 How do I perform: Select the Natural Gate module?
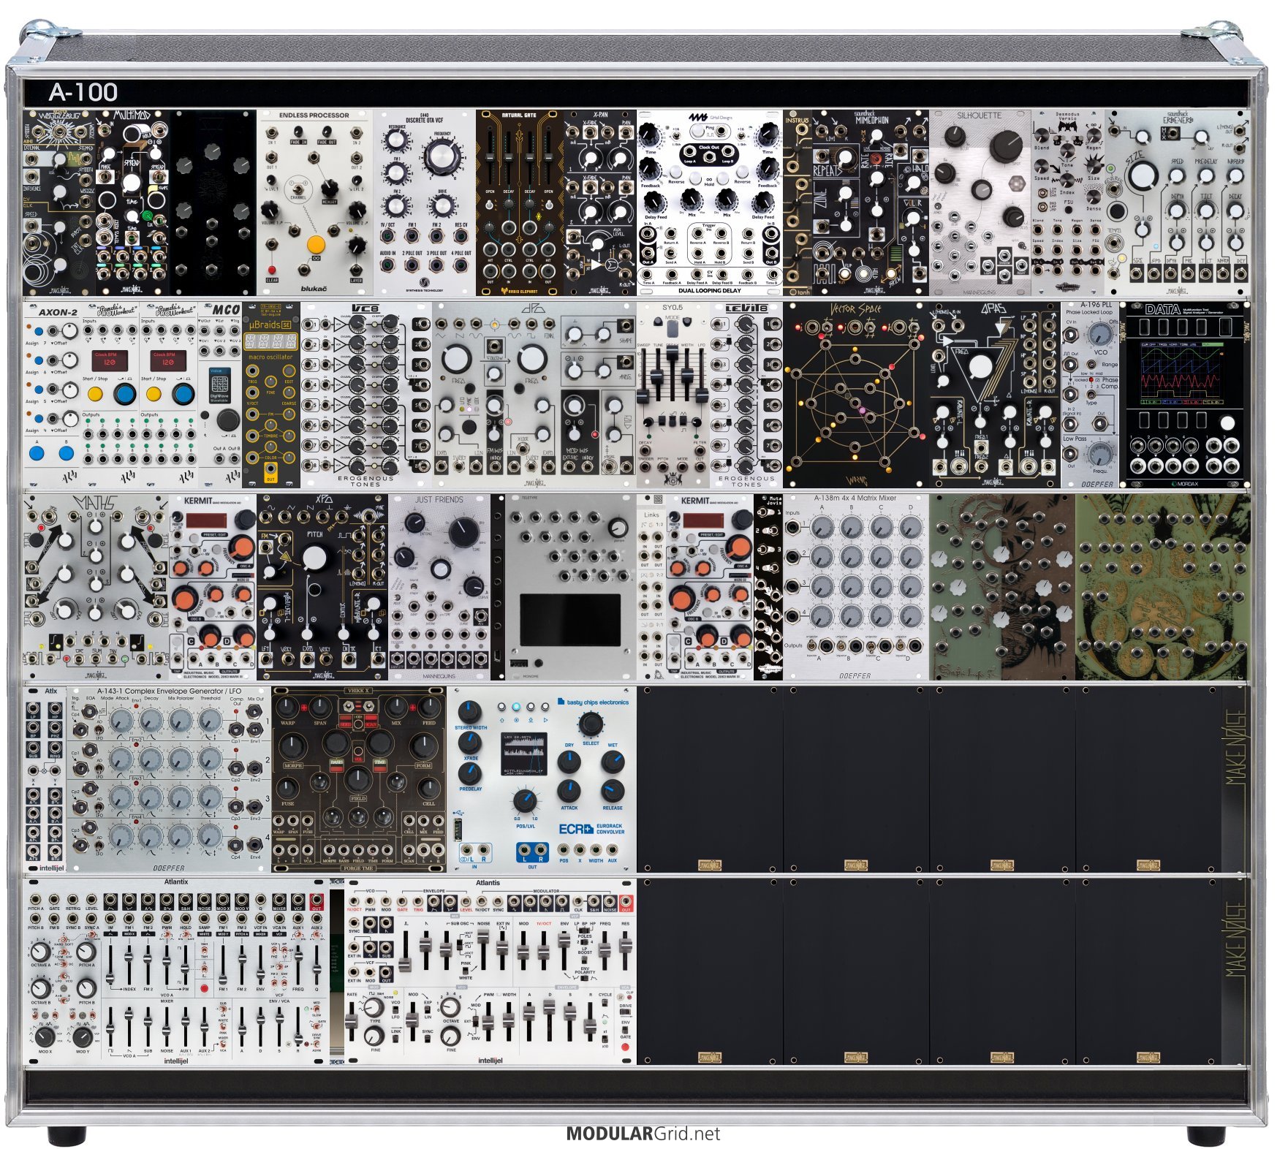pyautogui.click(x=520, y=203)
